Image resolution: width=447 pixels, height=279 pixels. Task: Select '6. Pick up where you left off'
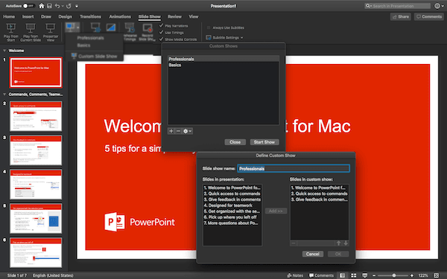[232, 217]
